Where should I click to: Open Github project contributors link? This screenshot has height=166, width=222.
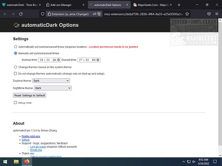click(46, 156)
